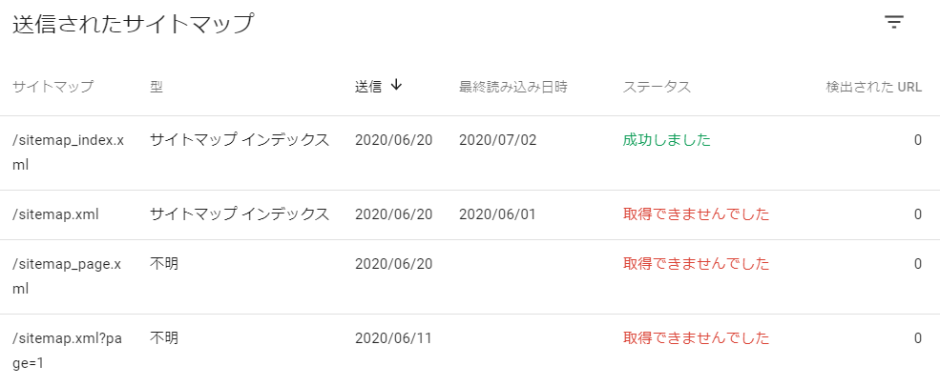Click the 送信されたサイトマップ heading
Screen dimensions: 940x386
click(133, 25)
